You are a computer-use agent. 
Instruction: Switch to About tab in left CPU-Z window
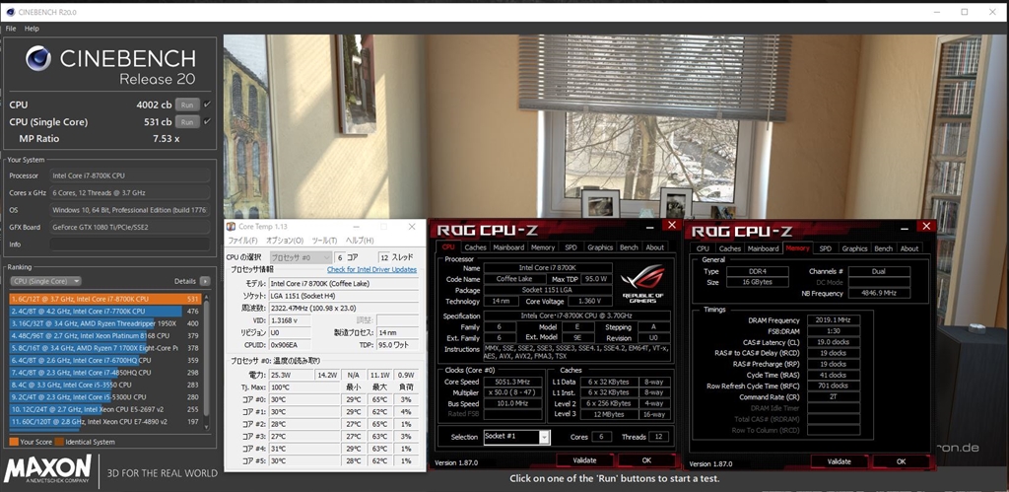point(654,247)
